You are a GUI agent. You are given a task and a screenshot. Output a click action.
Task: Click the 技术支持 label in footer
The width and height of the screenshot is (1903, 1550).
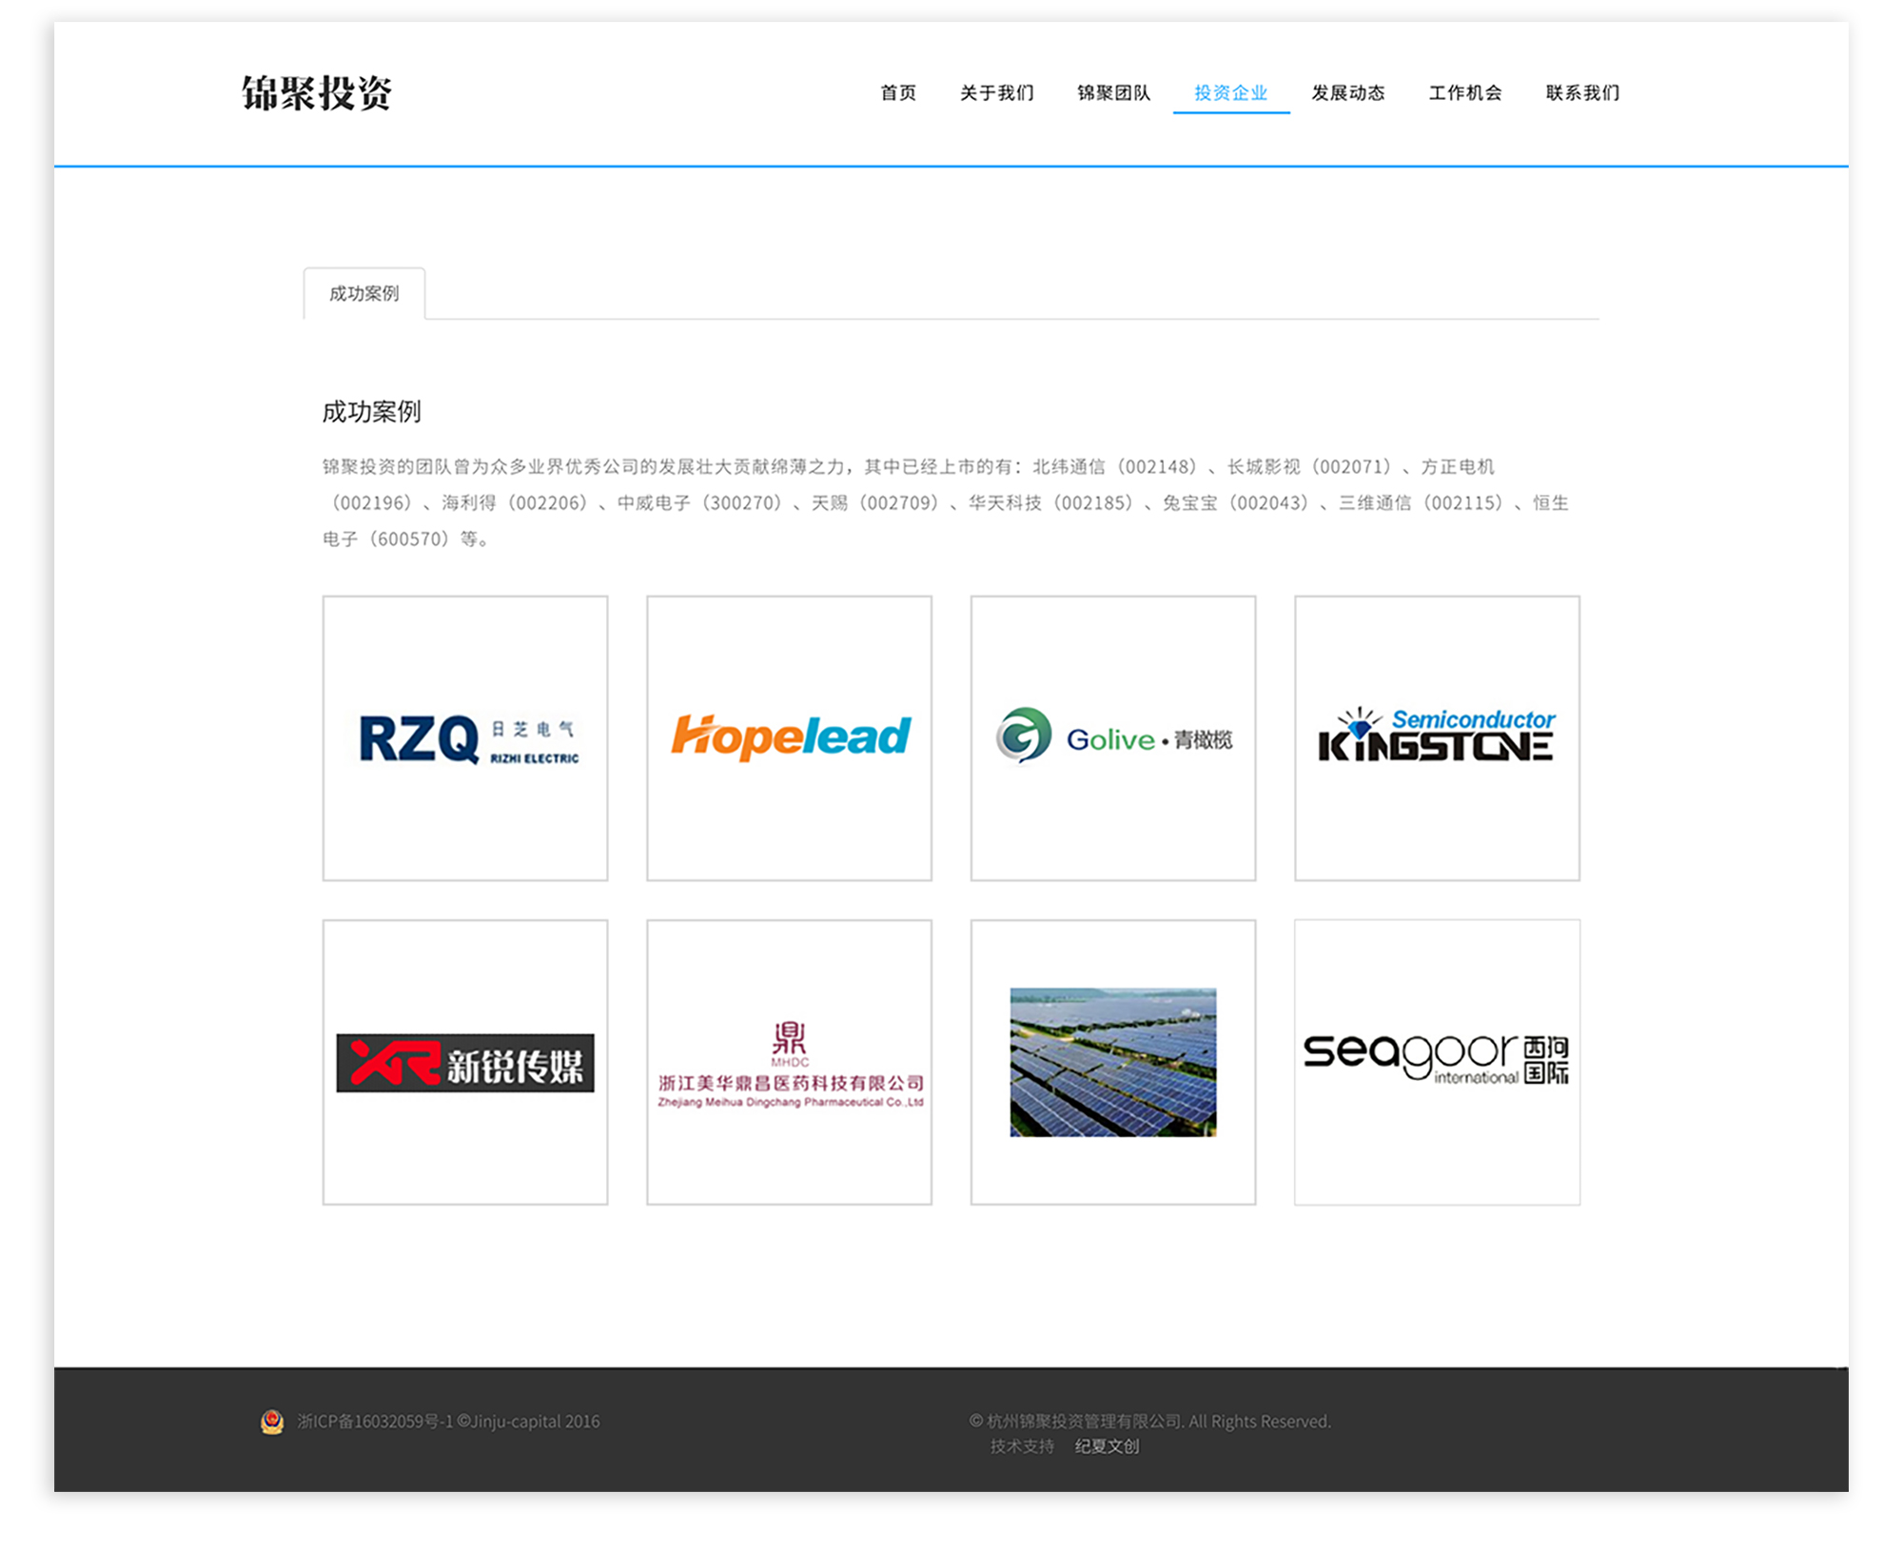tap(1023, 1446)
